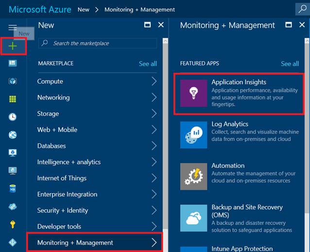
Task: Click the Automation gear tile icon
Action: pos(193,176)
